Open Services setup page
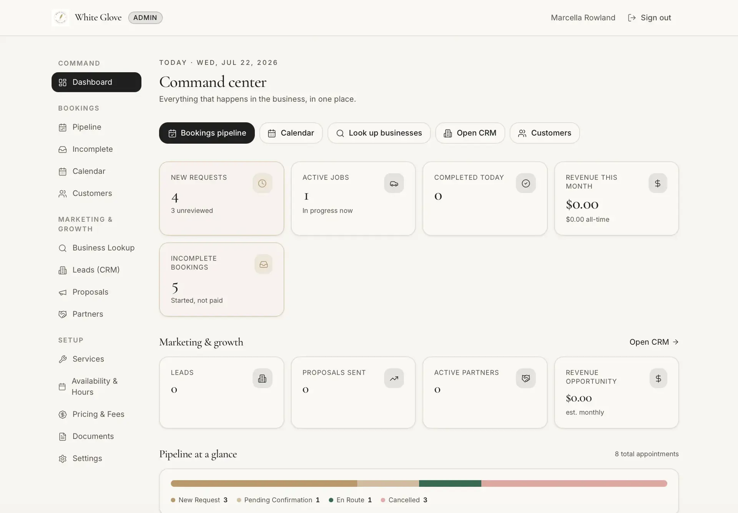Viewport: 738px width, 513px height. (96, 359)
